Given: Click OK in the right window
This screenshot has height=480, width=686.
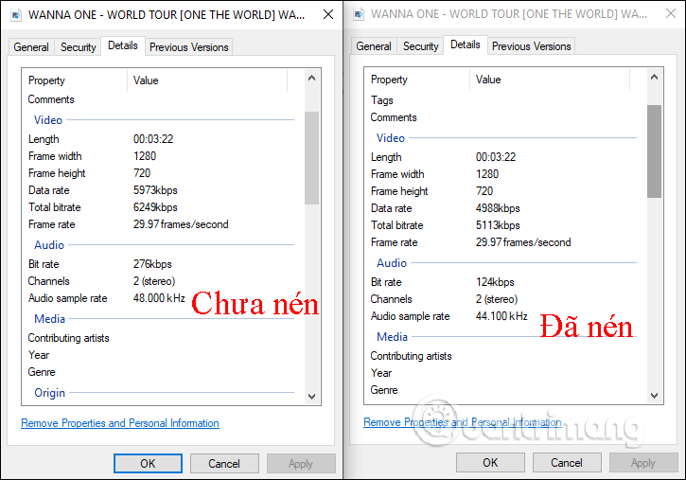Looking at the screenshot, I should point(490,463).
